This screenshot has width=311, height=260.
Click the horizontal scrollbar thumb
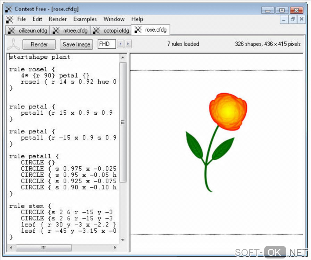pos(44,248)
